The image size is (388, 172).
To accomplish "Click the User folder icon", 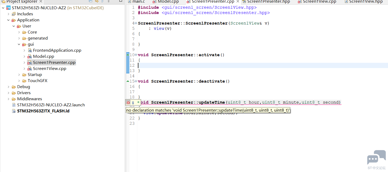I will click(19, 26).
